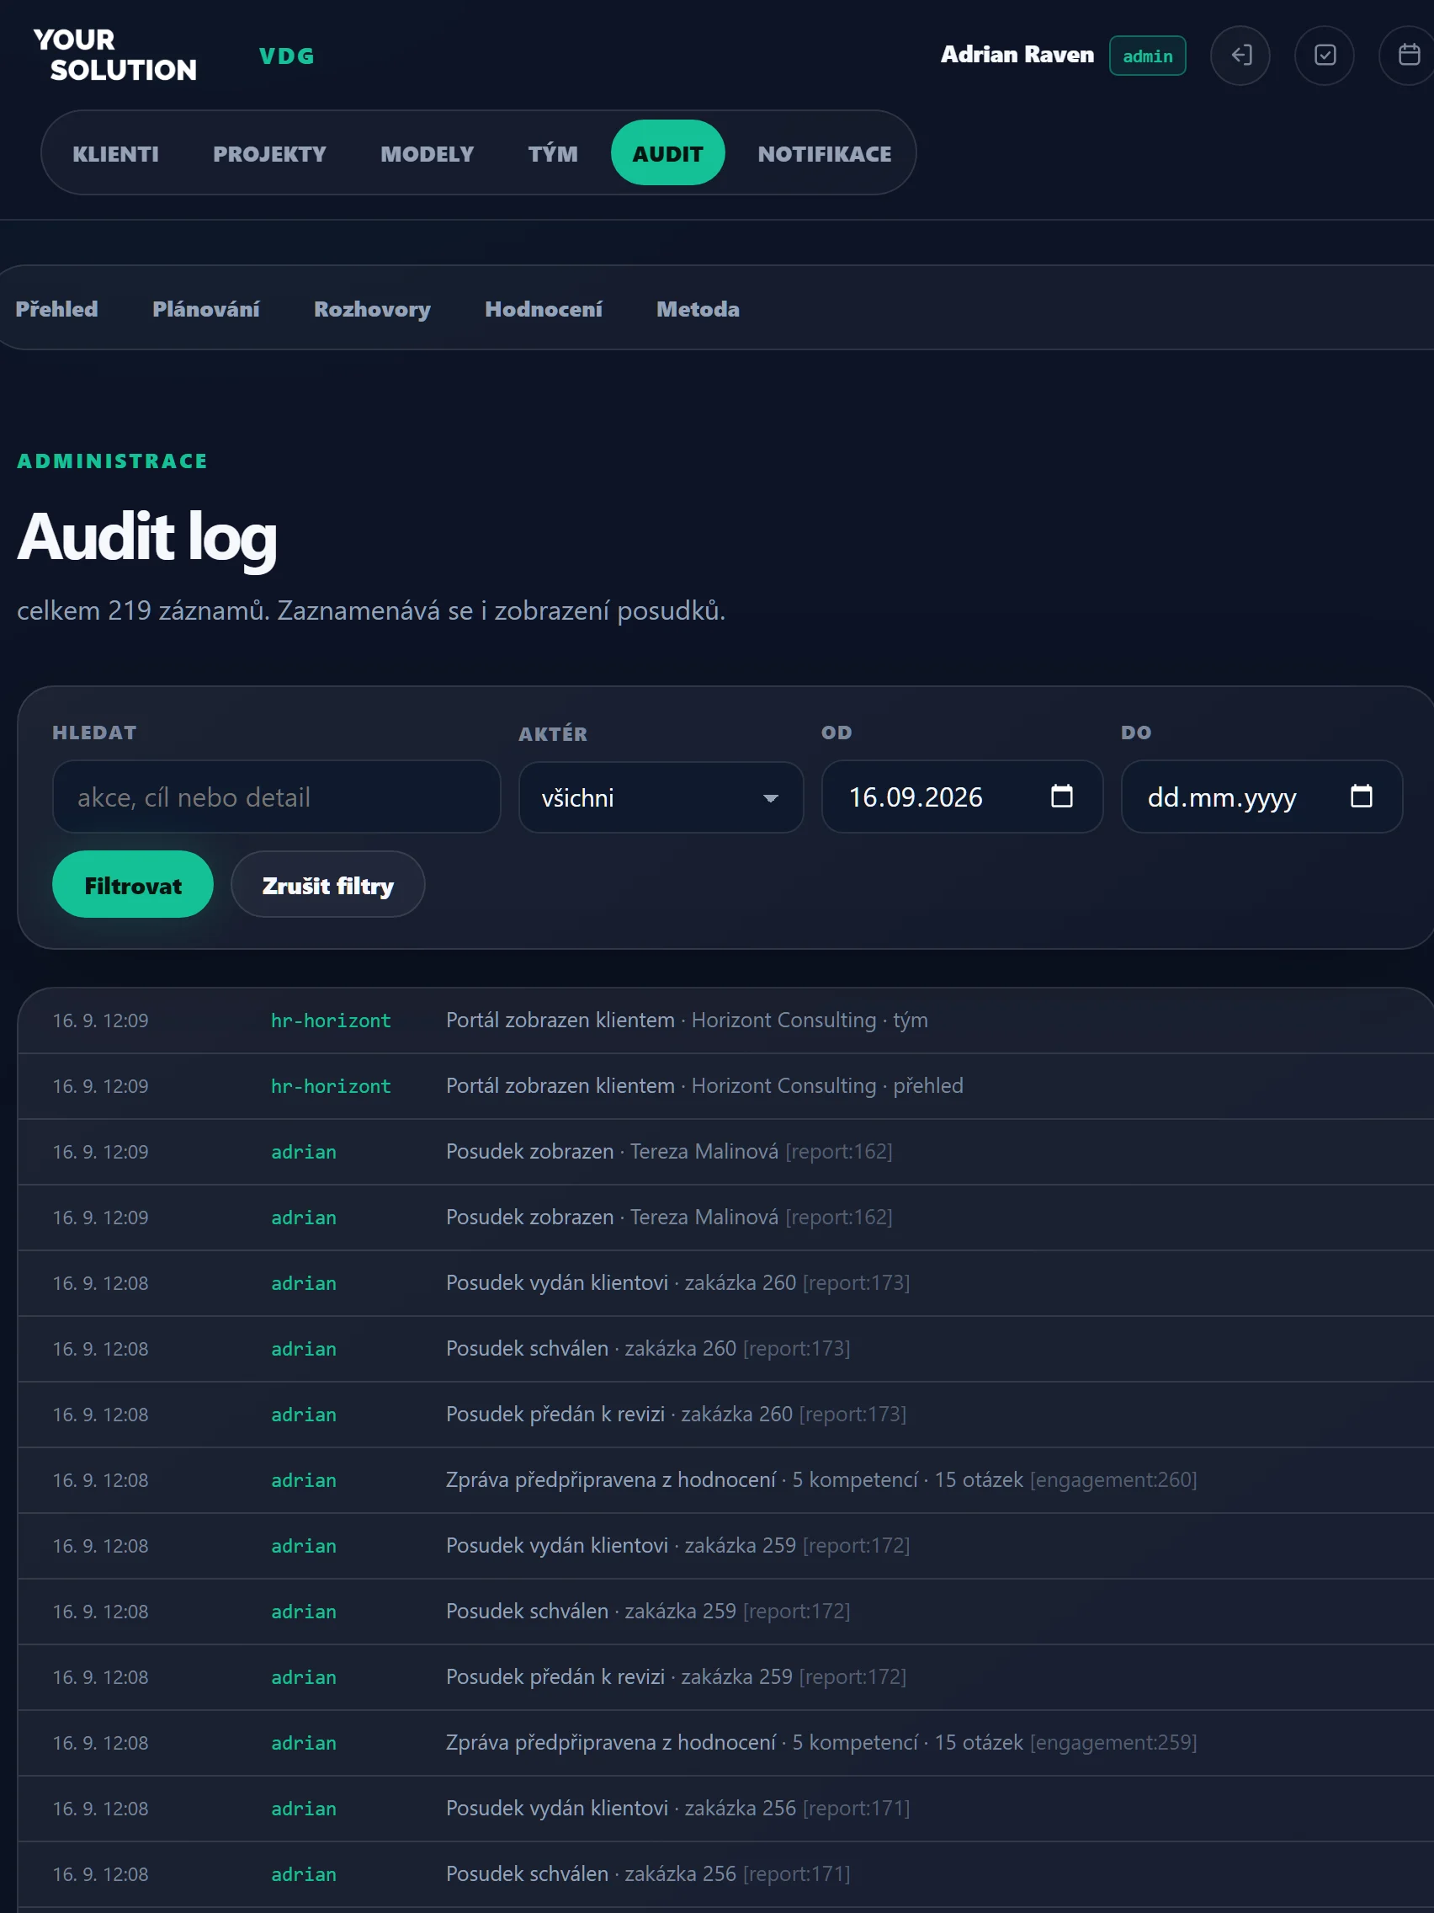Open the Projekty tab

click(x=269, y=153)
